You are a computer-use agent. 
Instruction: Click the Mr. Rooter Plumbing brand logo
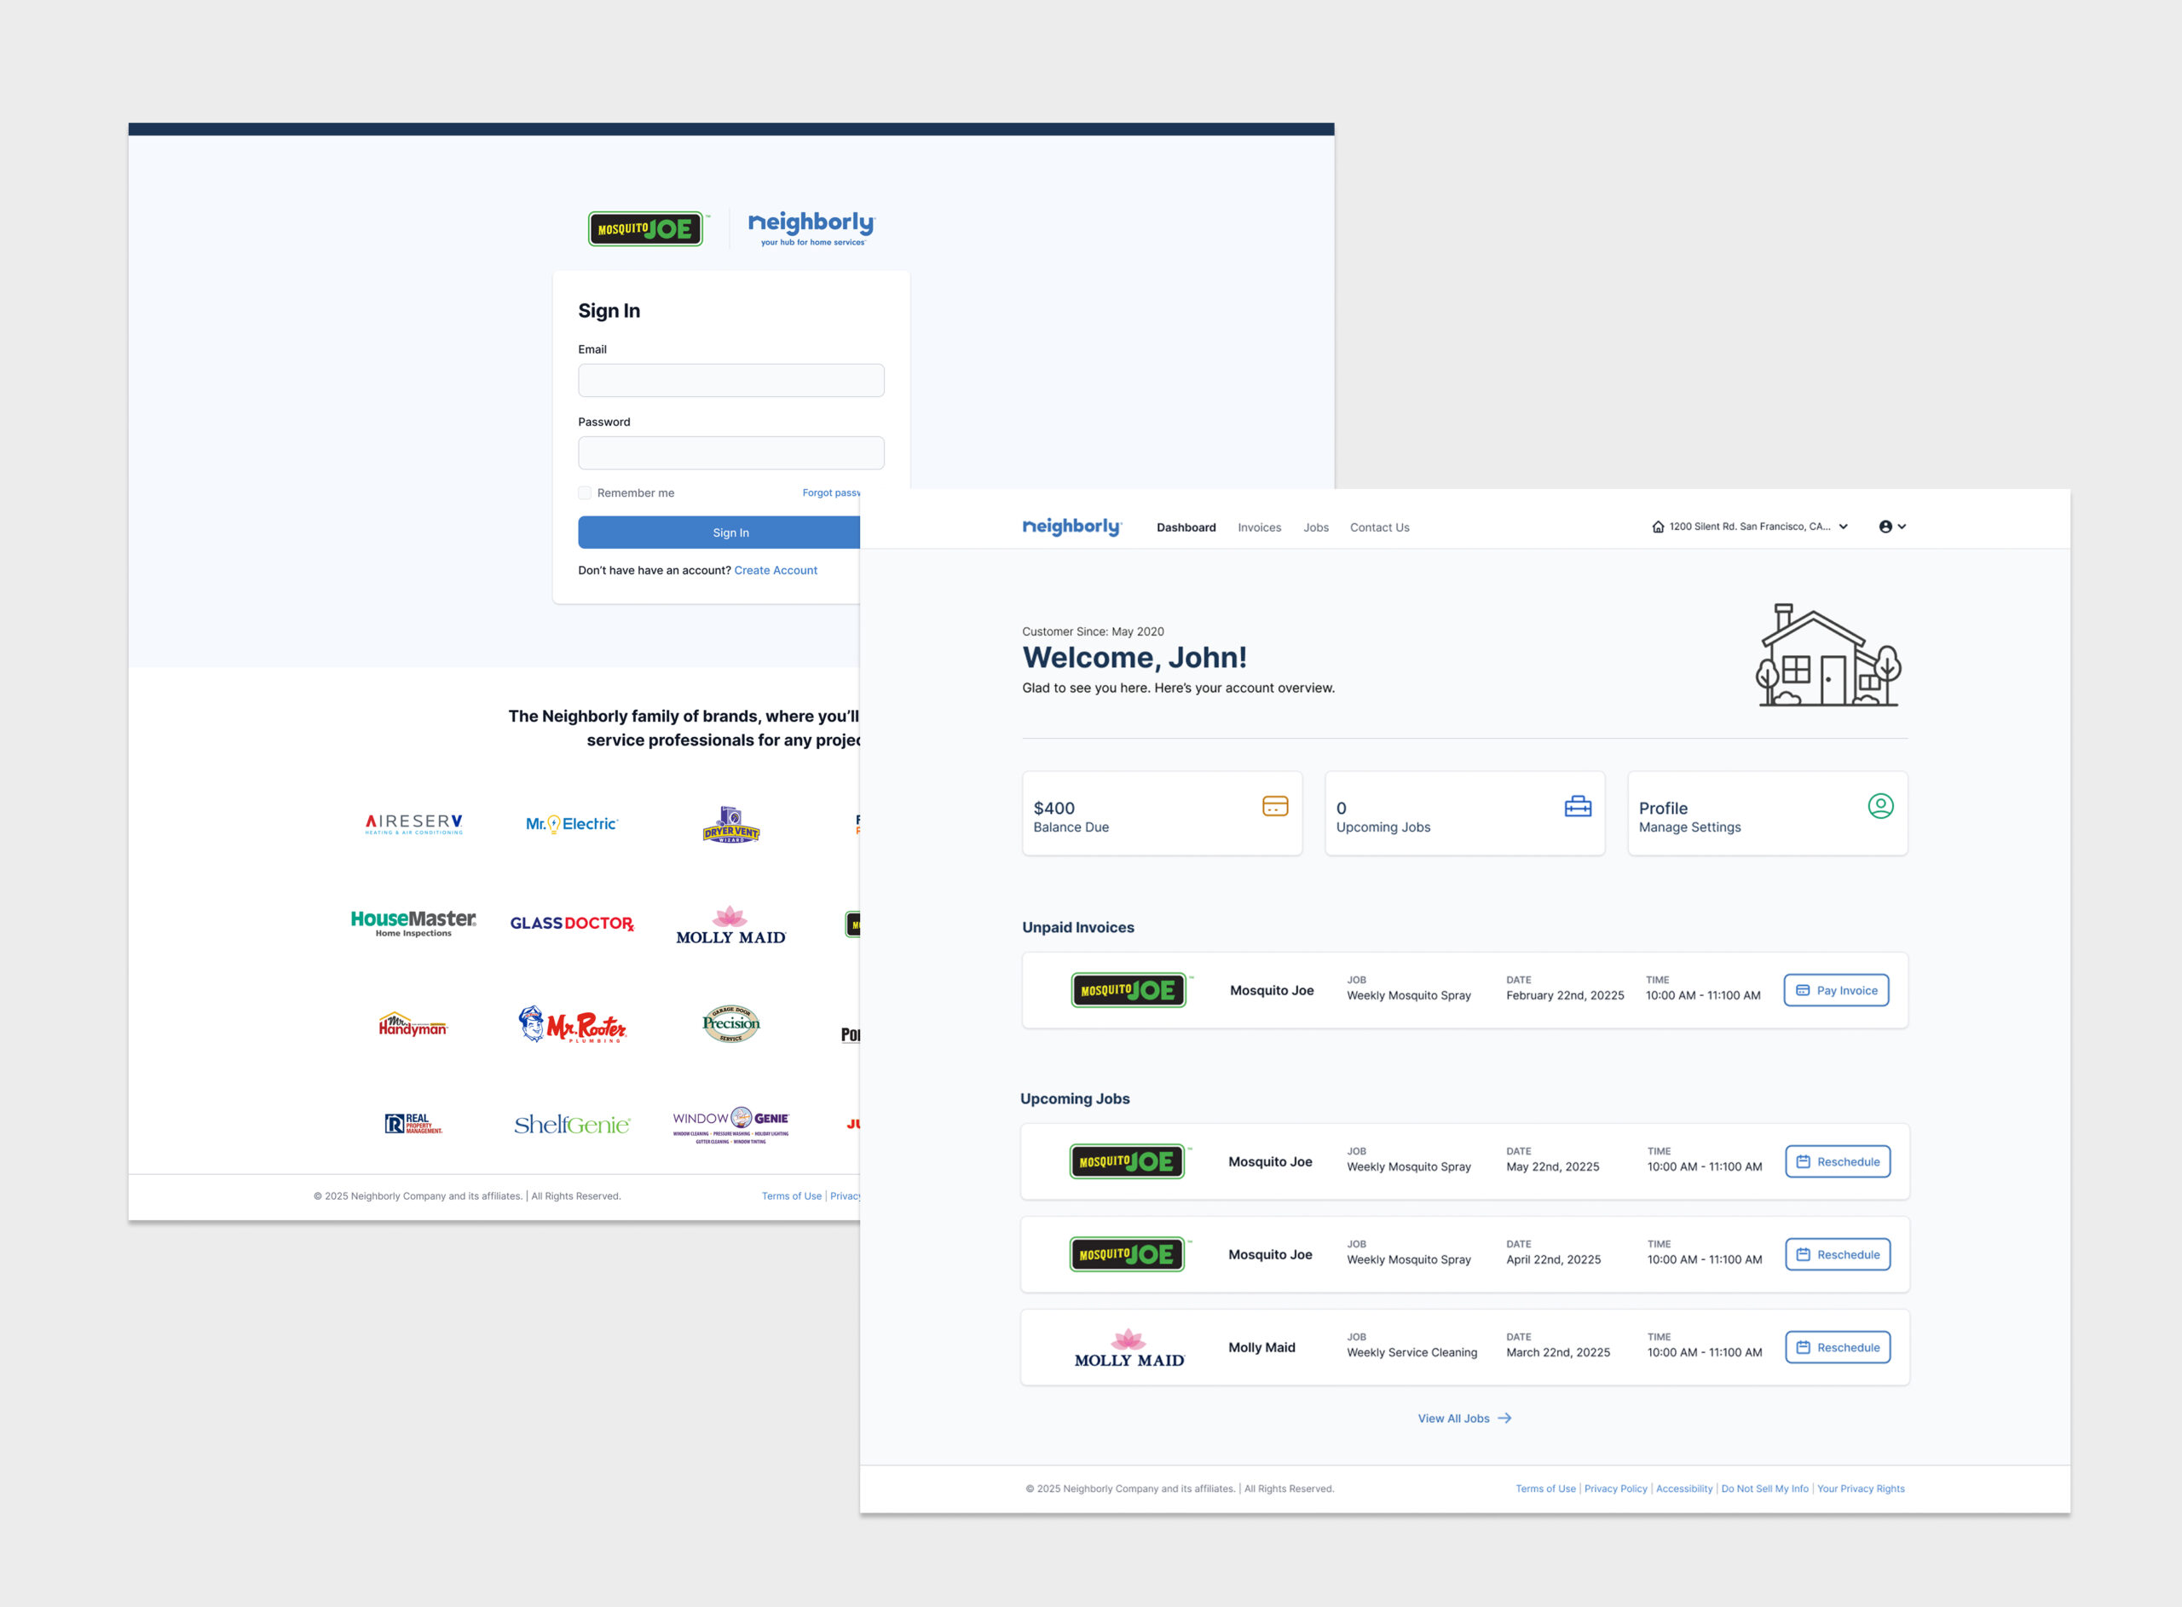point(572,1024)
